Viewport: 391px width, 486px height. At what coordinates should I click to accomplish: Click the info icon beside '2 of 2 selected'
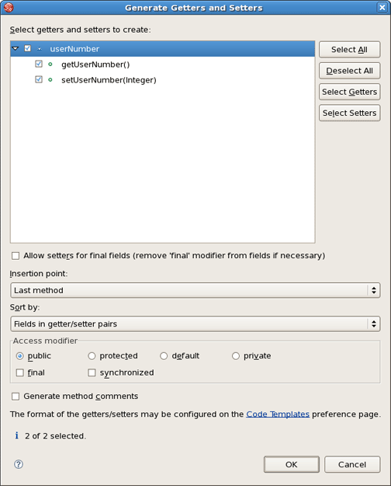17,435
